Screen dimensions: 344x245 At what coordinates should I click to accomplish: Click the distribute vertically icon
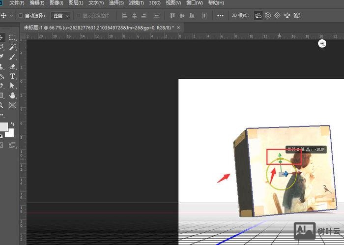(x=204, y=16)
